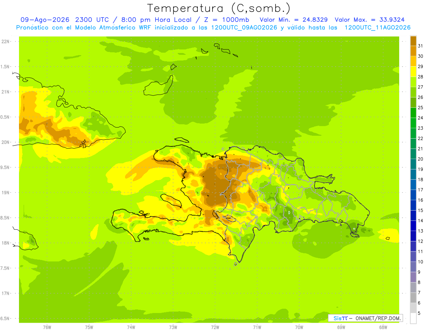Click the '68W' longitude label

pyautogui.click(x=383, y=327)
